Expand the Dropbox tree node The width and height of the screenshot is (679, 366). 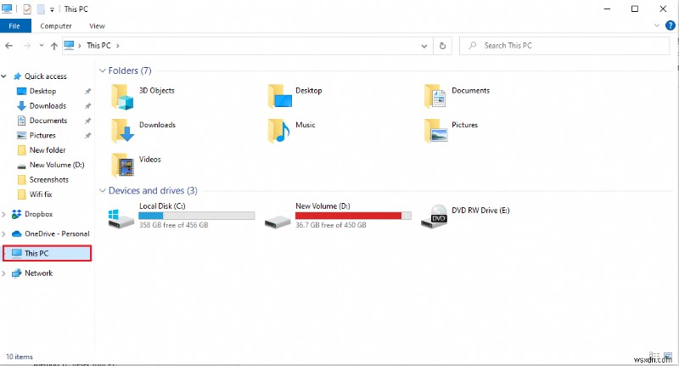tap(4, 214)
